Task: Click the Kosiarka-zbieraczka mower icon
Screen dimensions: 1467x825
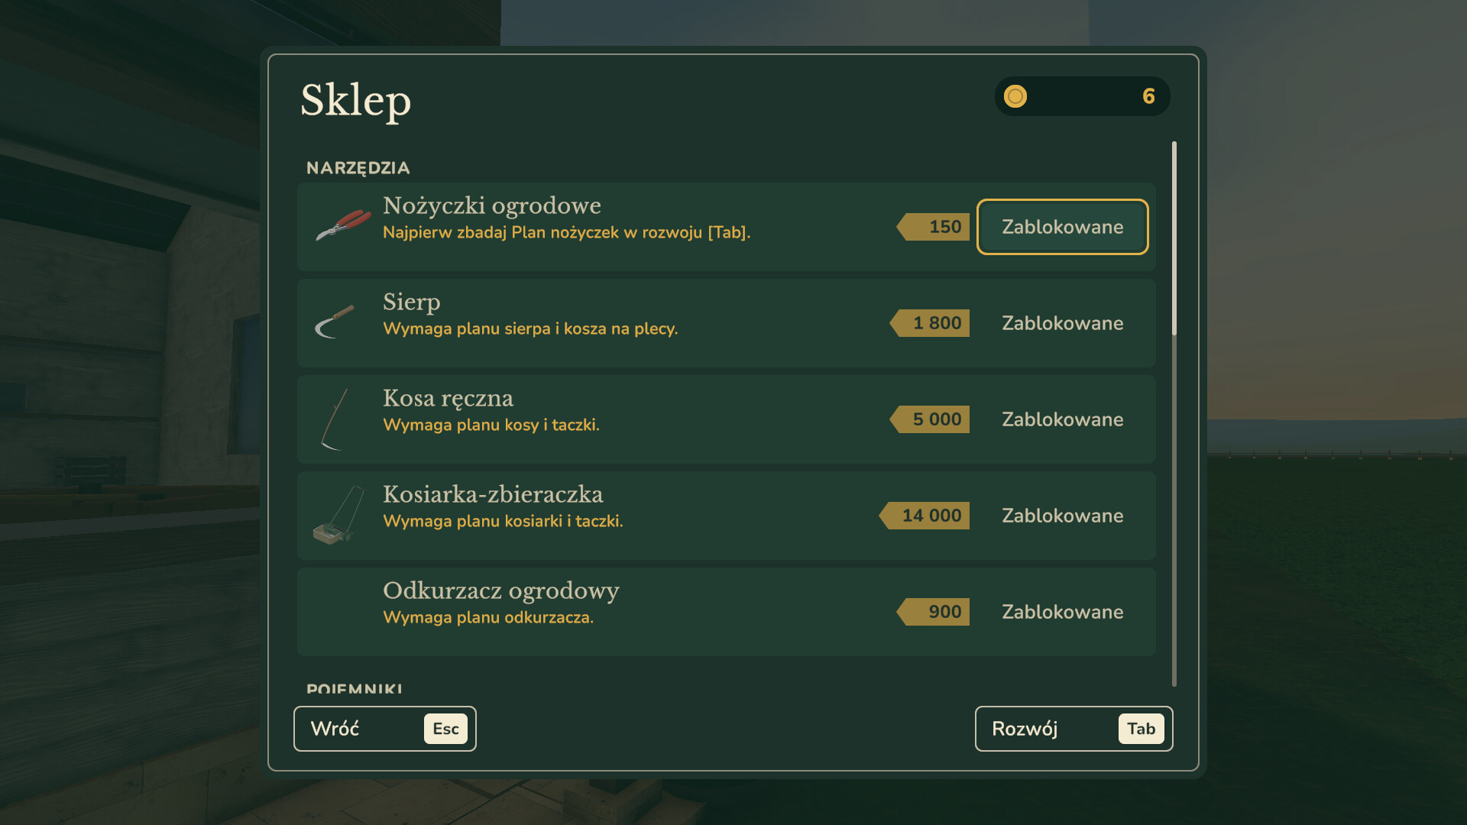Action: [x=338, y=515]
